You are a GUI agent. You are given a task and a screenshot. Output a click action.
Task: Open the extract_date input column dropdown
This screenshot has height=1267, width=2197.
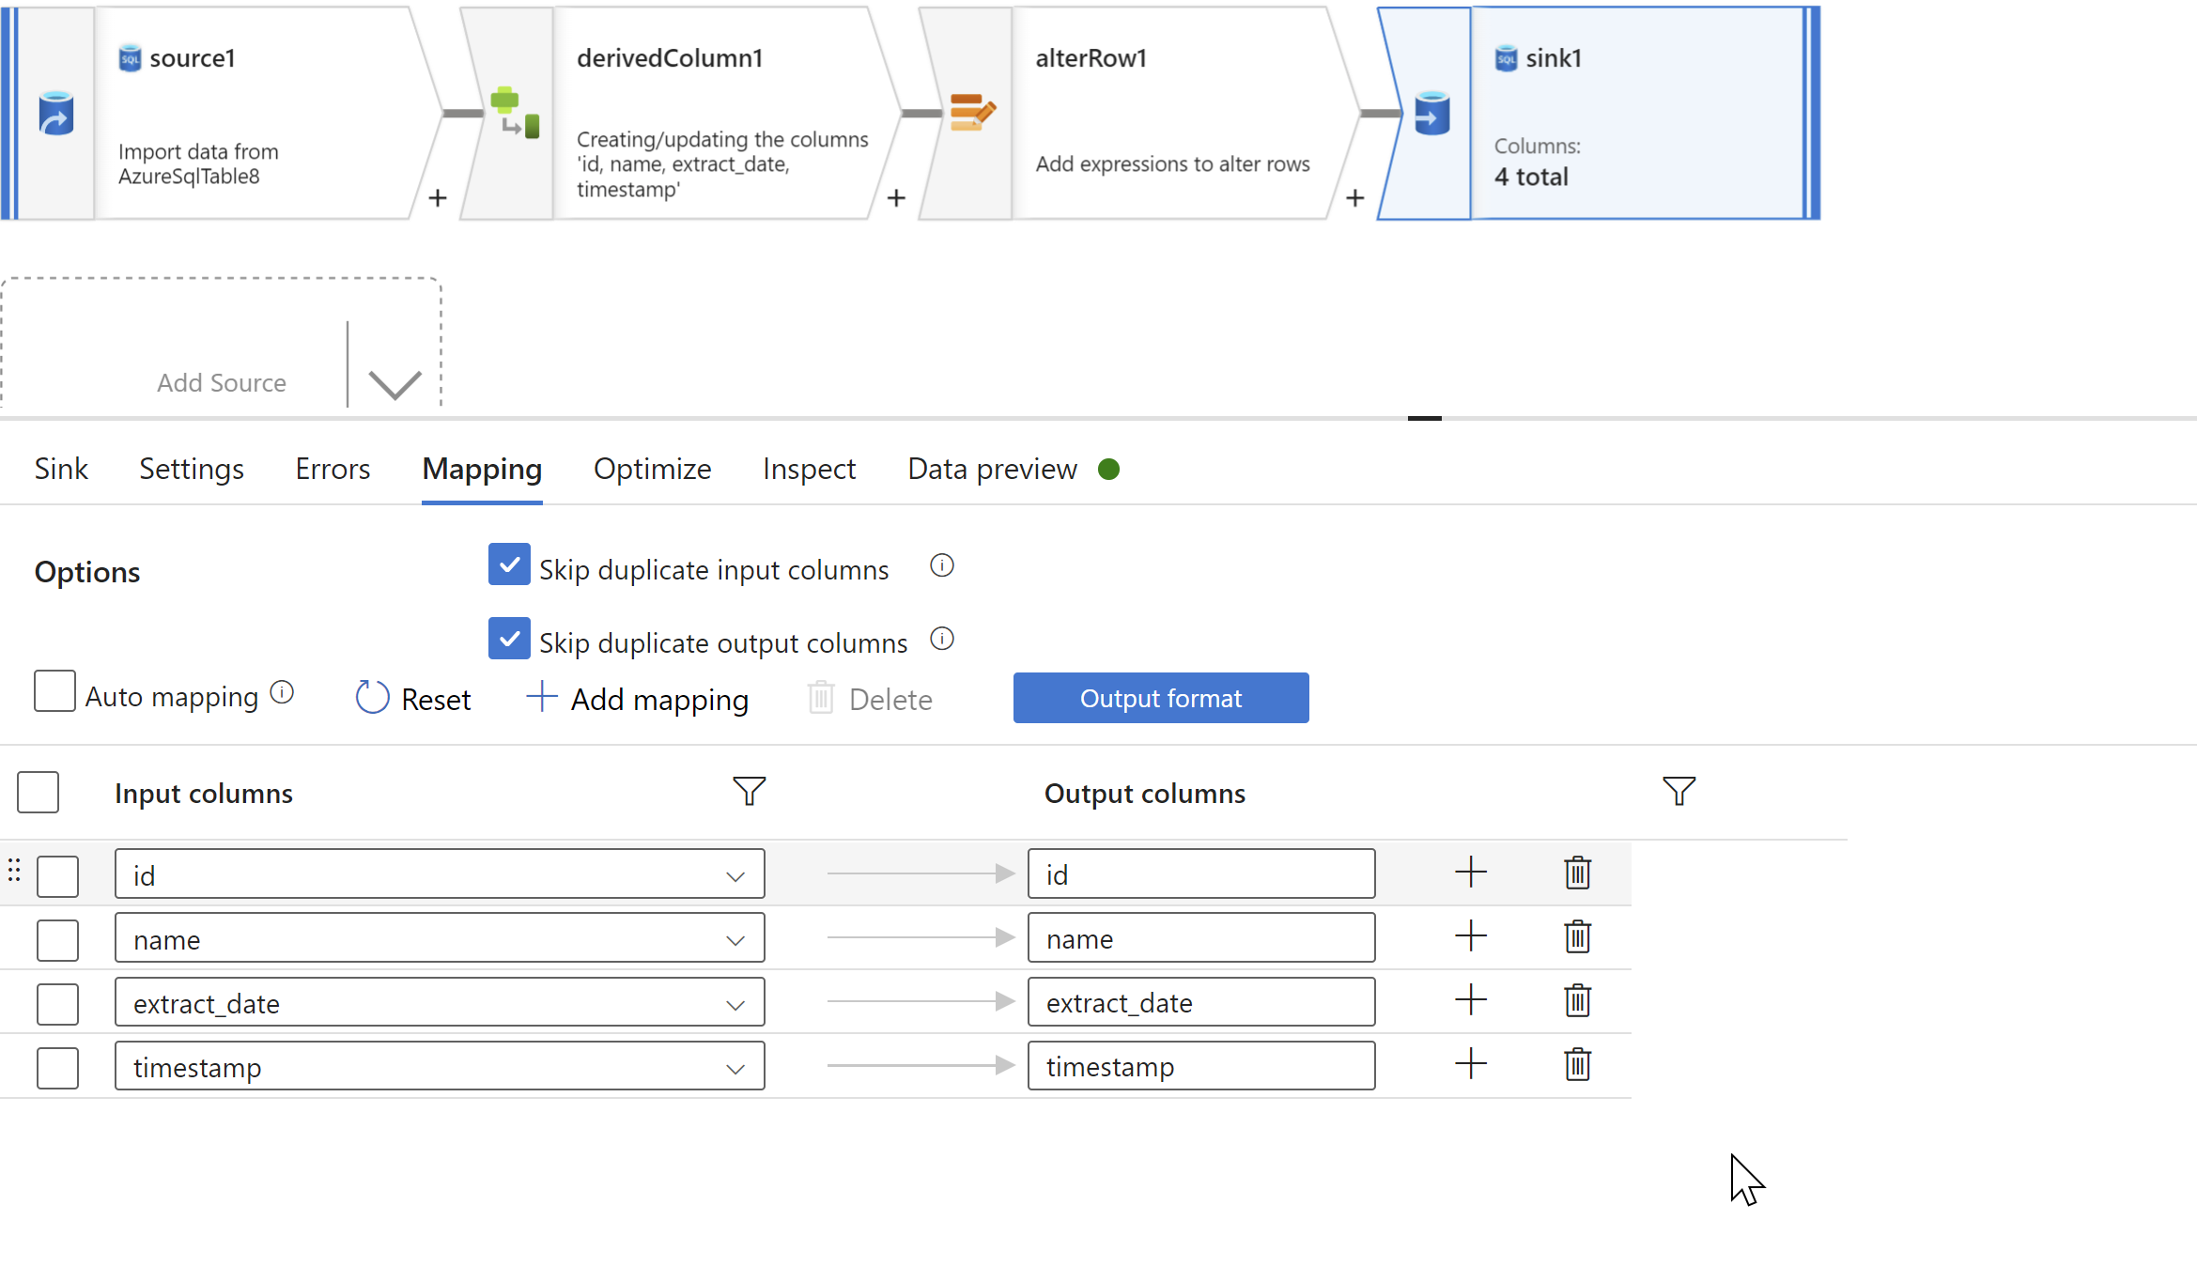[735, 1004]
